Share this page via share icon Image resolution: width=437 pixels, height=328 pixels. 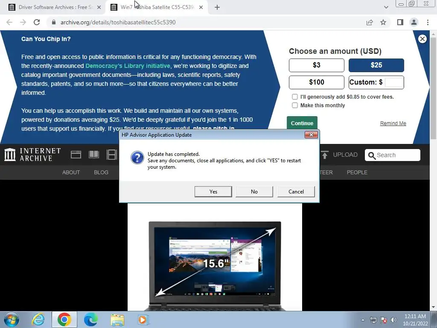[x=370, y=22]
